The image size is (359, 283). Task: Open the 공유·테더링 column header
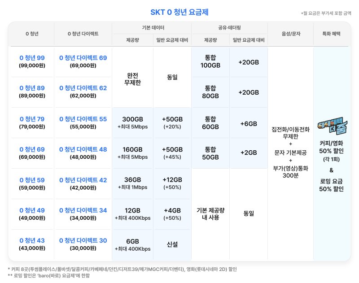(229, 27)
